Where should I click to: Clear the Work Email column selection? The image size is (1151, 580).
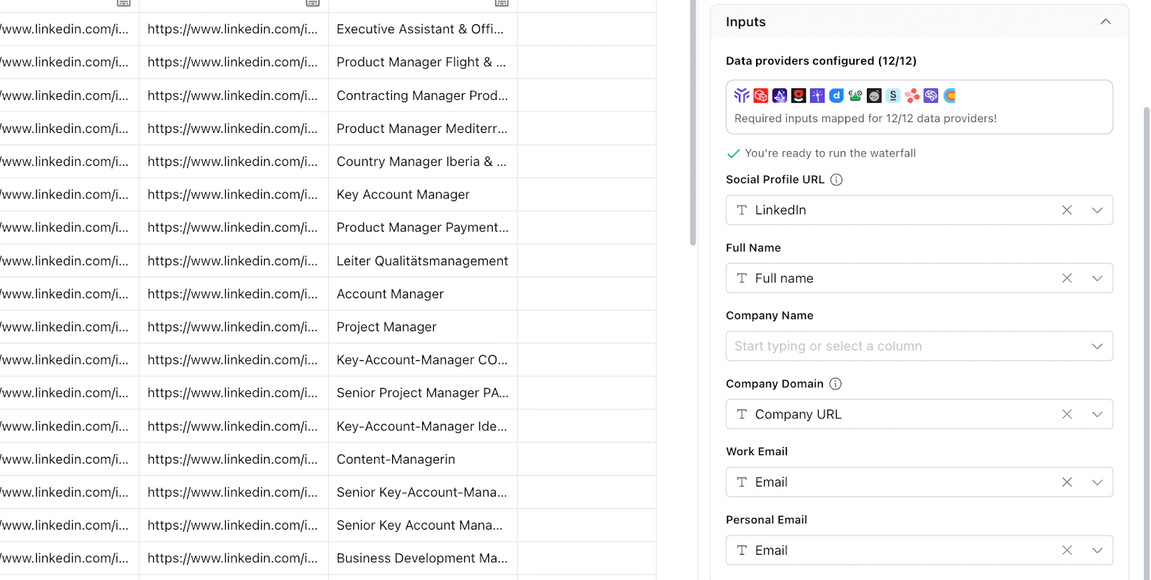tap(1067, 482)
